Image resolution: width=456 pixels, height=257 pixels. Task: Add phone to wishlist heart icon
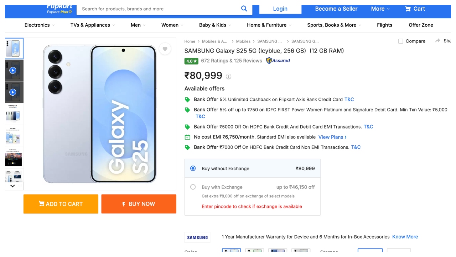pos(165,49)
